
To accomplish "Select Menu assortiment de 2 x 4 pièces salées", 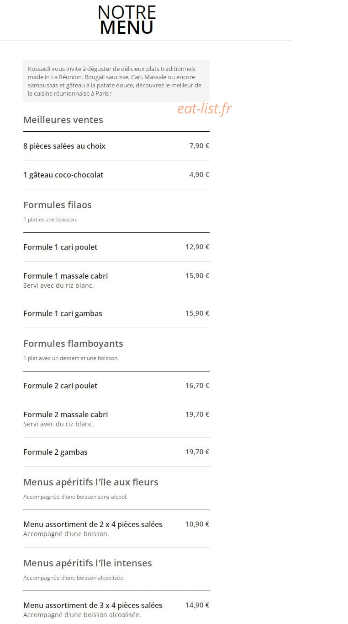I will [x=116, y=528].
